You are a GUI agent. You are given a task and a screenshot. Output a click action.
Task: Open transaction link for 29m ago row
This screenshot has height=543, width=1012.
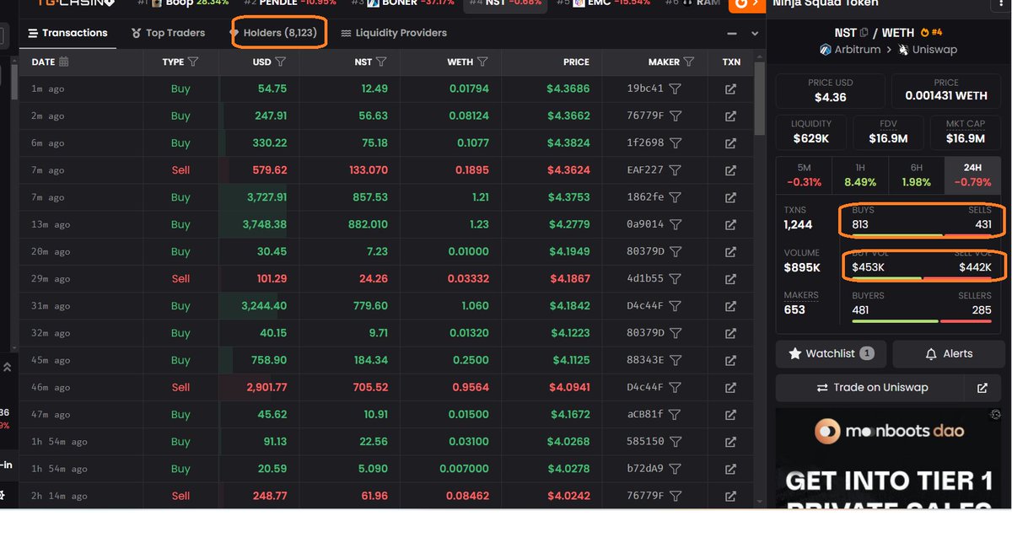coord(730,279)
